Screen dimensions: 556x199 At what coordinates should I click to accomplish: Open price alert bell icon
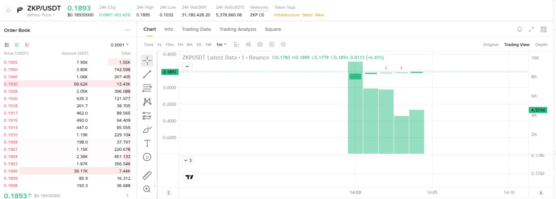[520, 30]
